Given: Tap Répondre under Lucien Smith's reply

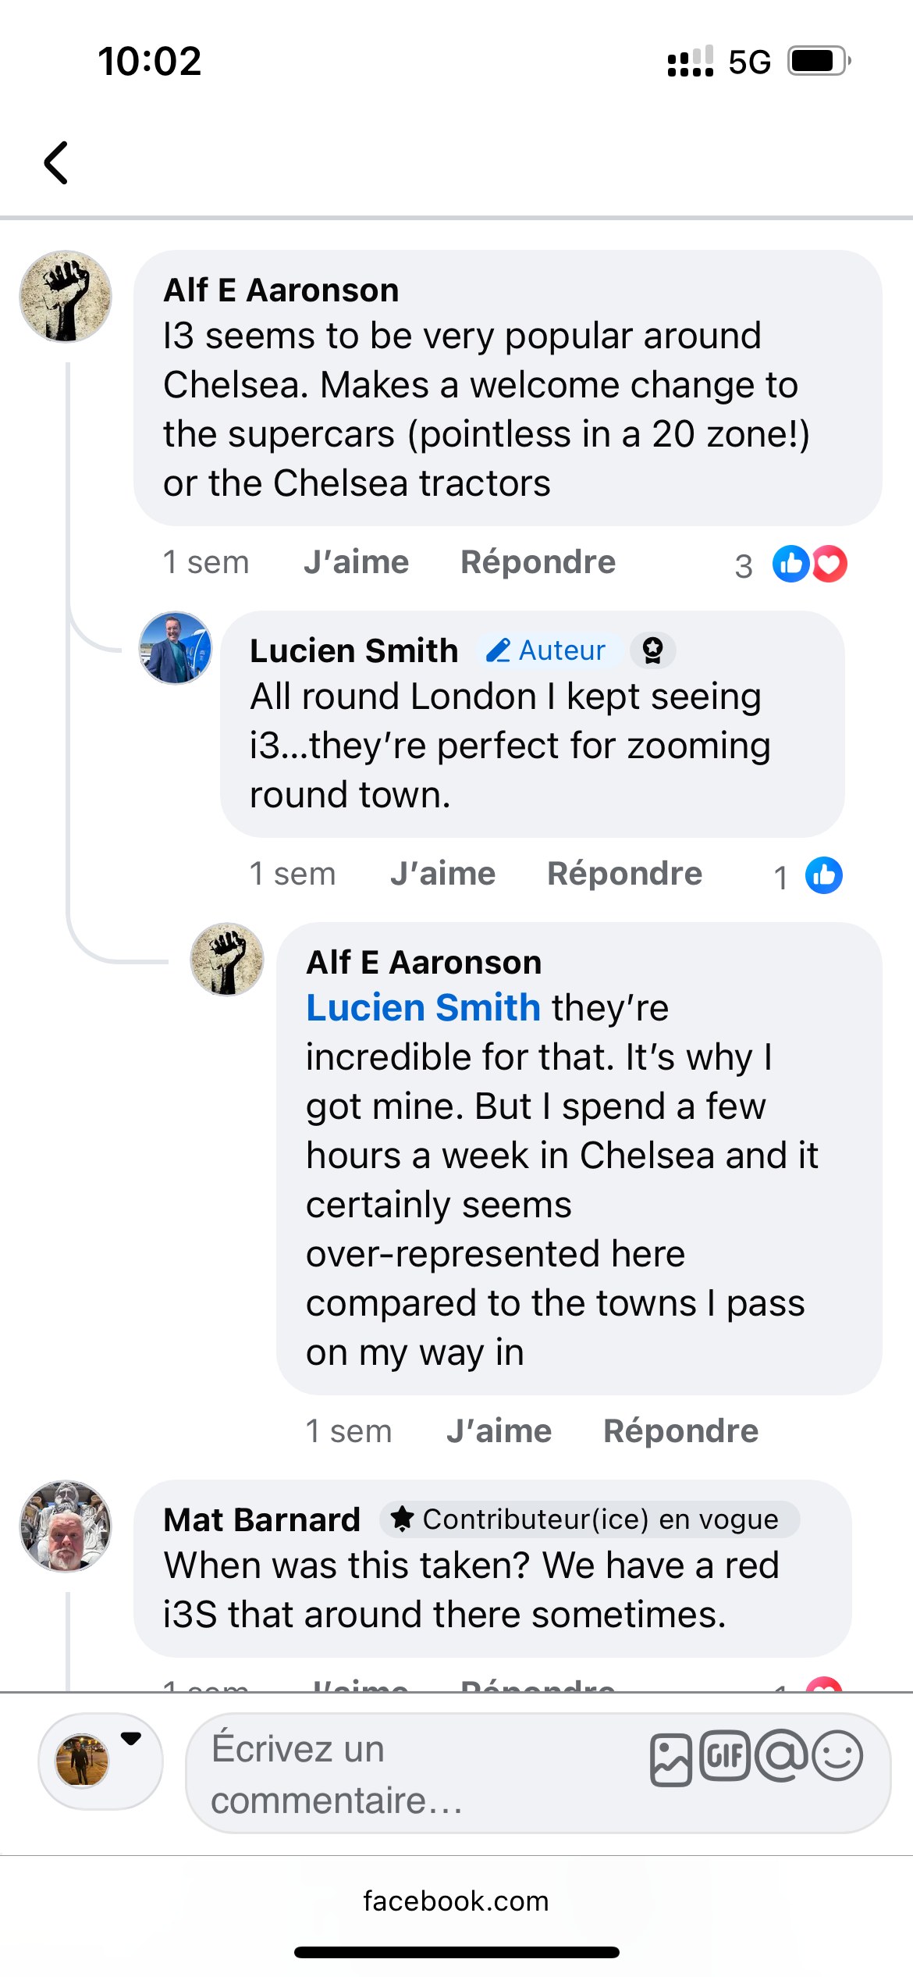Looking at the screenshot, I should click(x=624, y=874).
